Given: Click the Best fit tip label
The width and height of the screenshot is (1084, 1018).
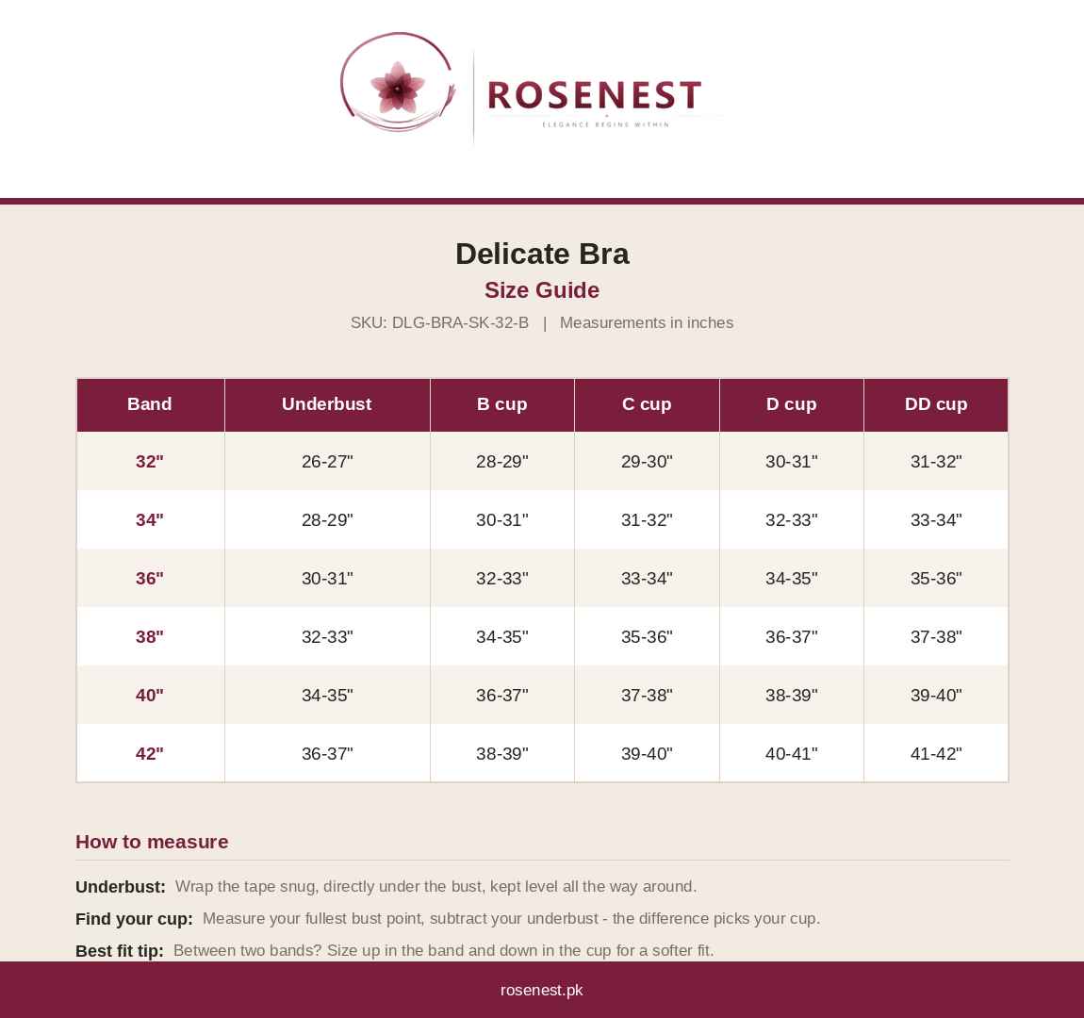Looking at the screenshot, I should coord(120,951).
